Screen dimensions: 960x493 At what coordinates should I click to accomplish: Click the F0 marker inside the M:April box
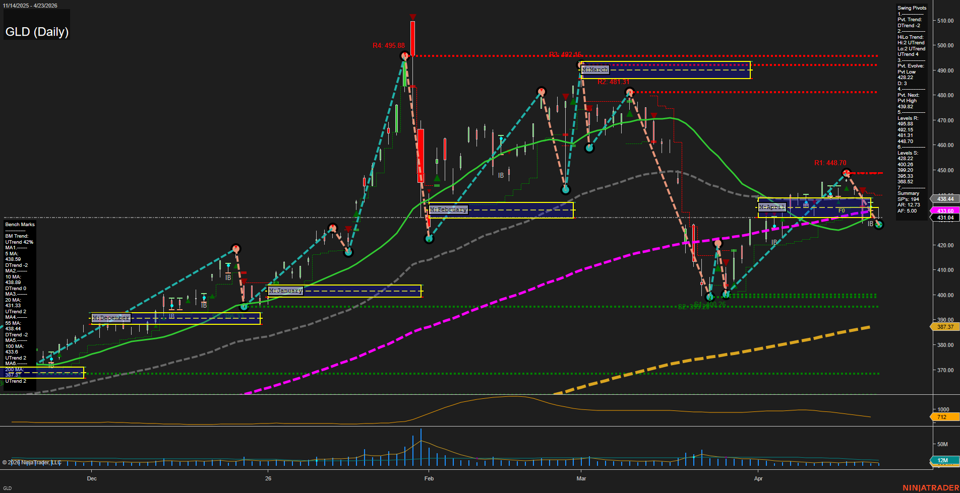[841, 210]
